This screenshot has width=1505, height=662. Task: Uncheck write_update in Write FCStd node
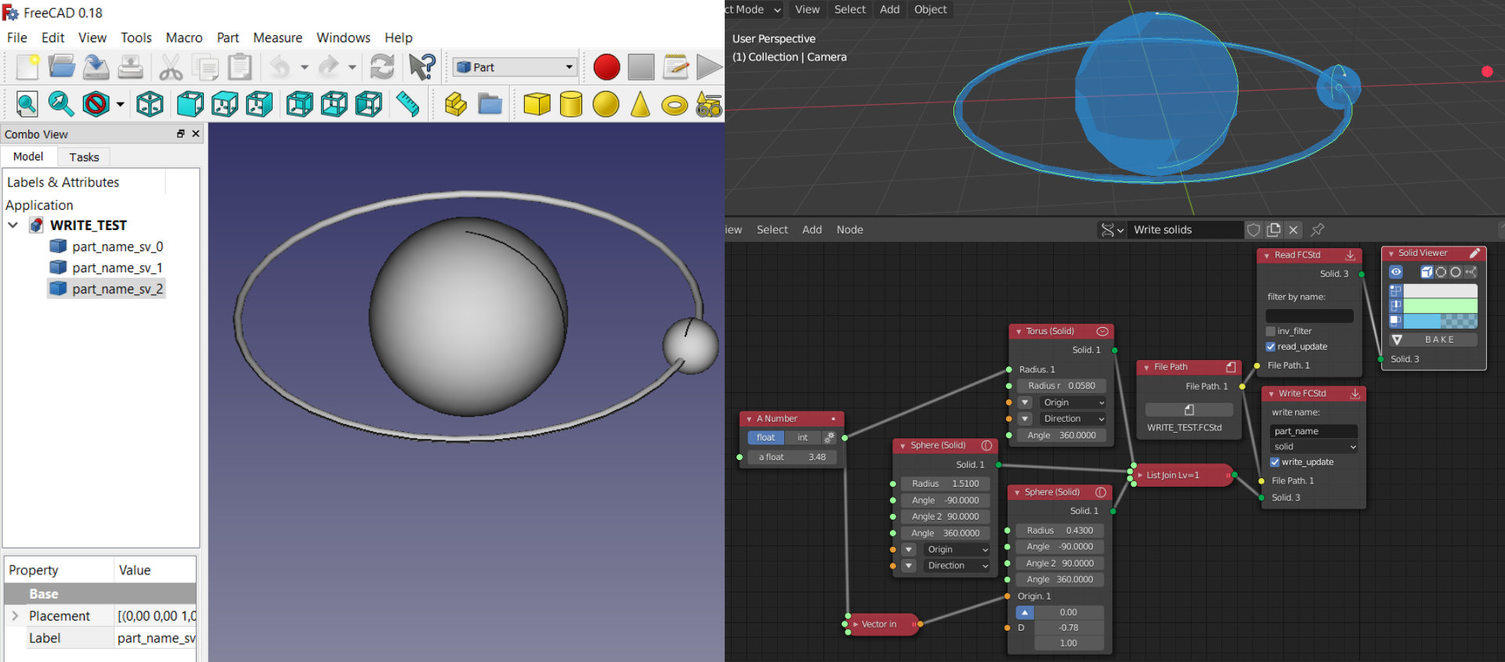[x=1275, y=462]
